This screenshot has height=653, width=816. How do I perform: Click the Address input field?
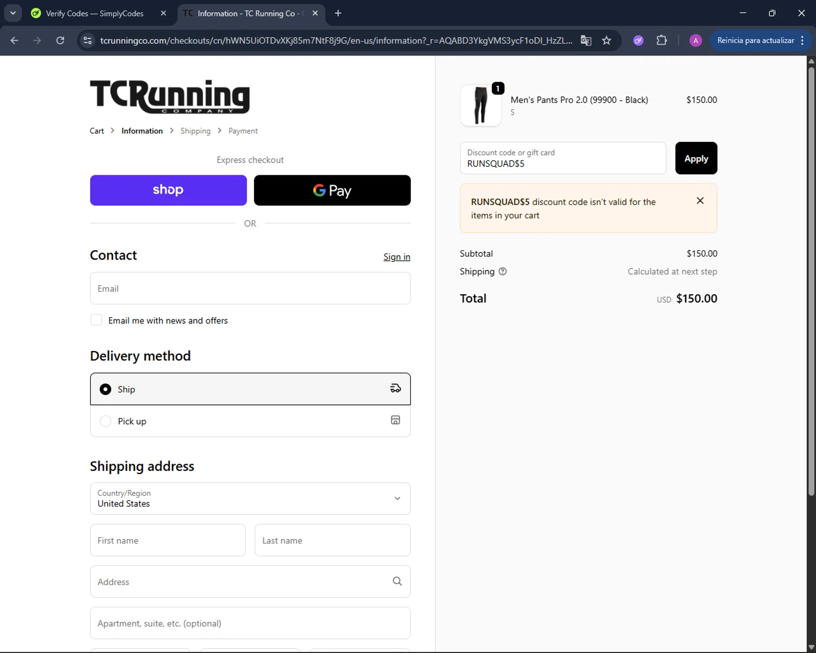coord(250,582)
